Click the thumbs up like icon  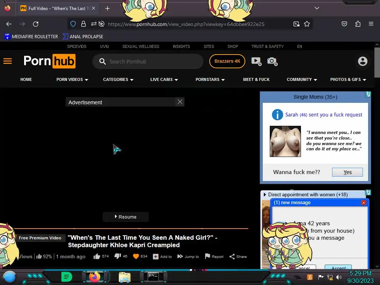click(x=97, y=256)
